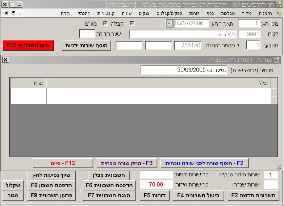Click פרעון חשבונית F9 button
This screenshot has width=284, height=206.
point(51,195)
